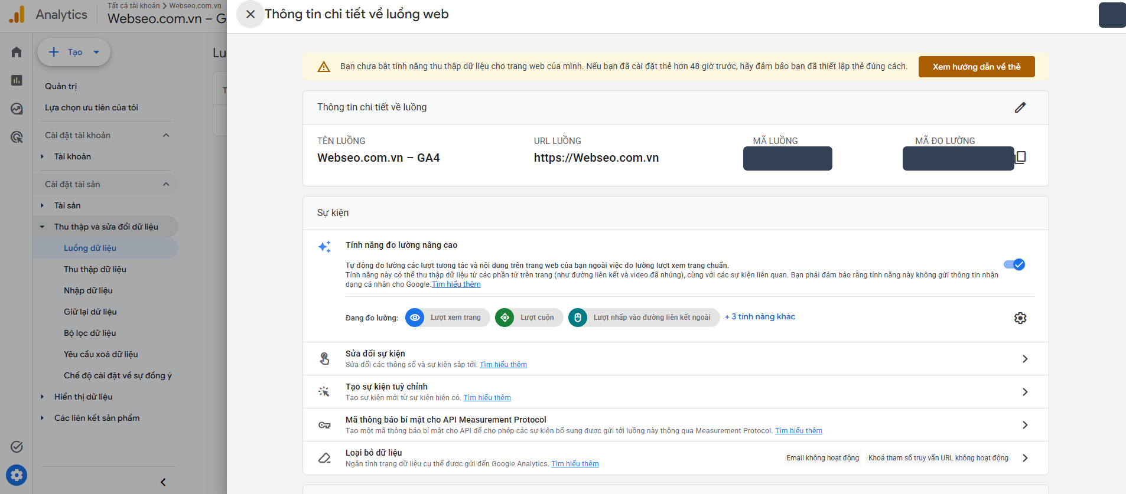This screenshot has height=494, width=1126.
Task: Collapse Thu thập và sửa đổi dữ liệu
Action: 42,227
